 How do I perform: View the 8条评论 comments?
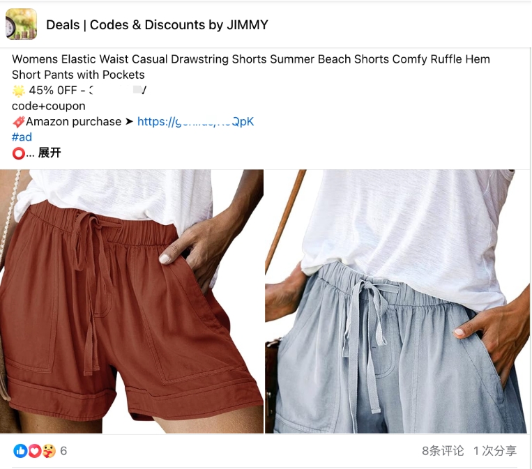click(x=443, y=451)
